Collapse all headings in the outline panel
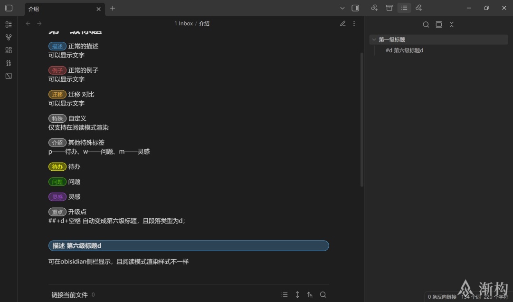 click(451, 25)
